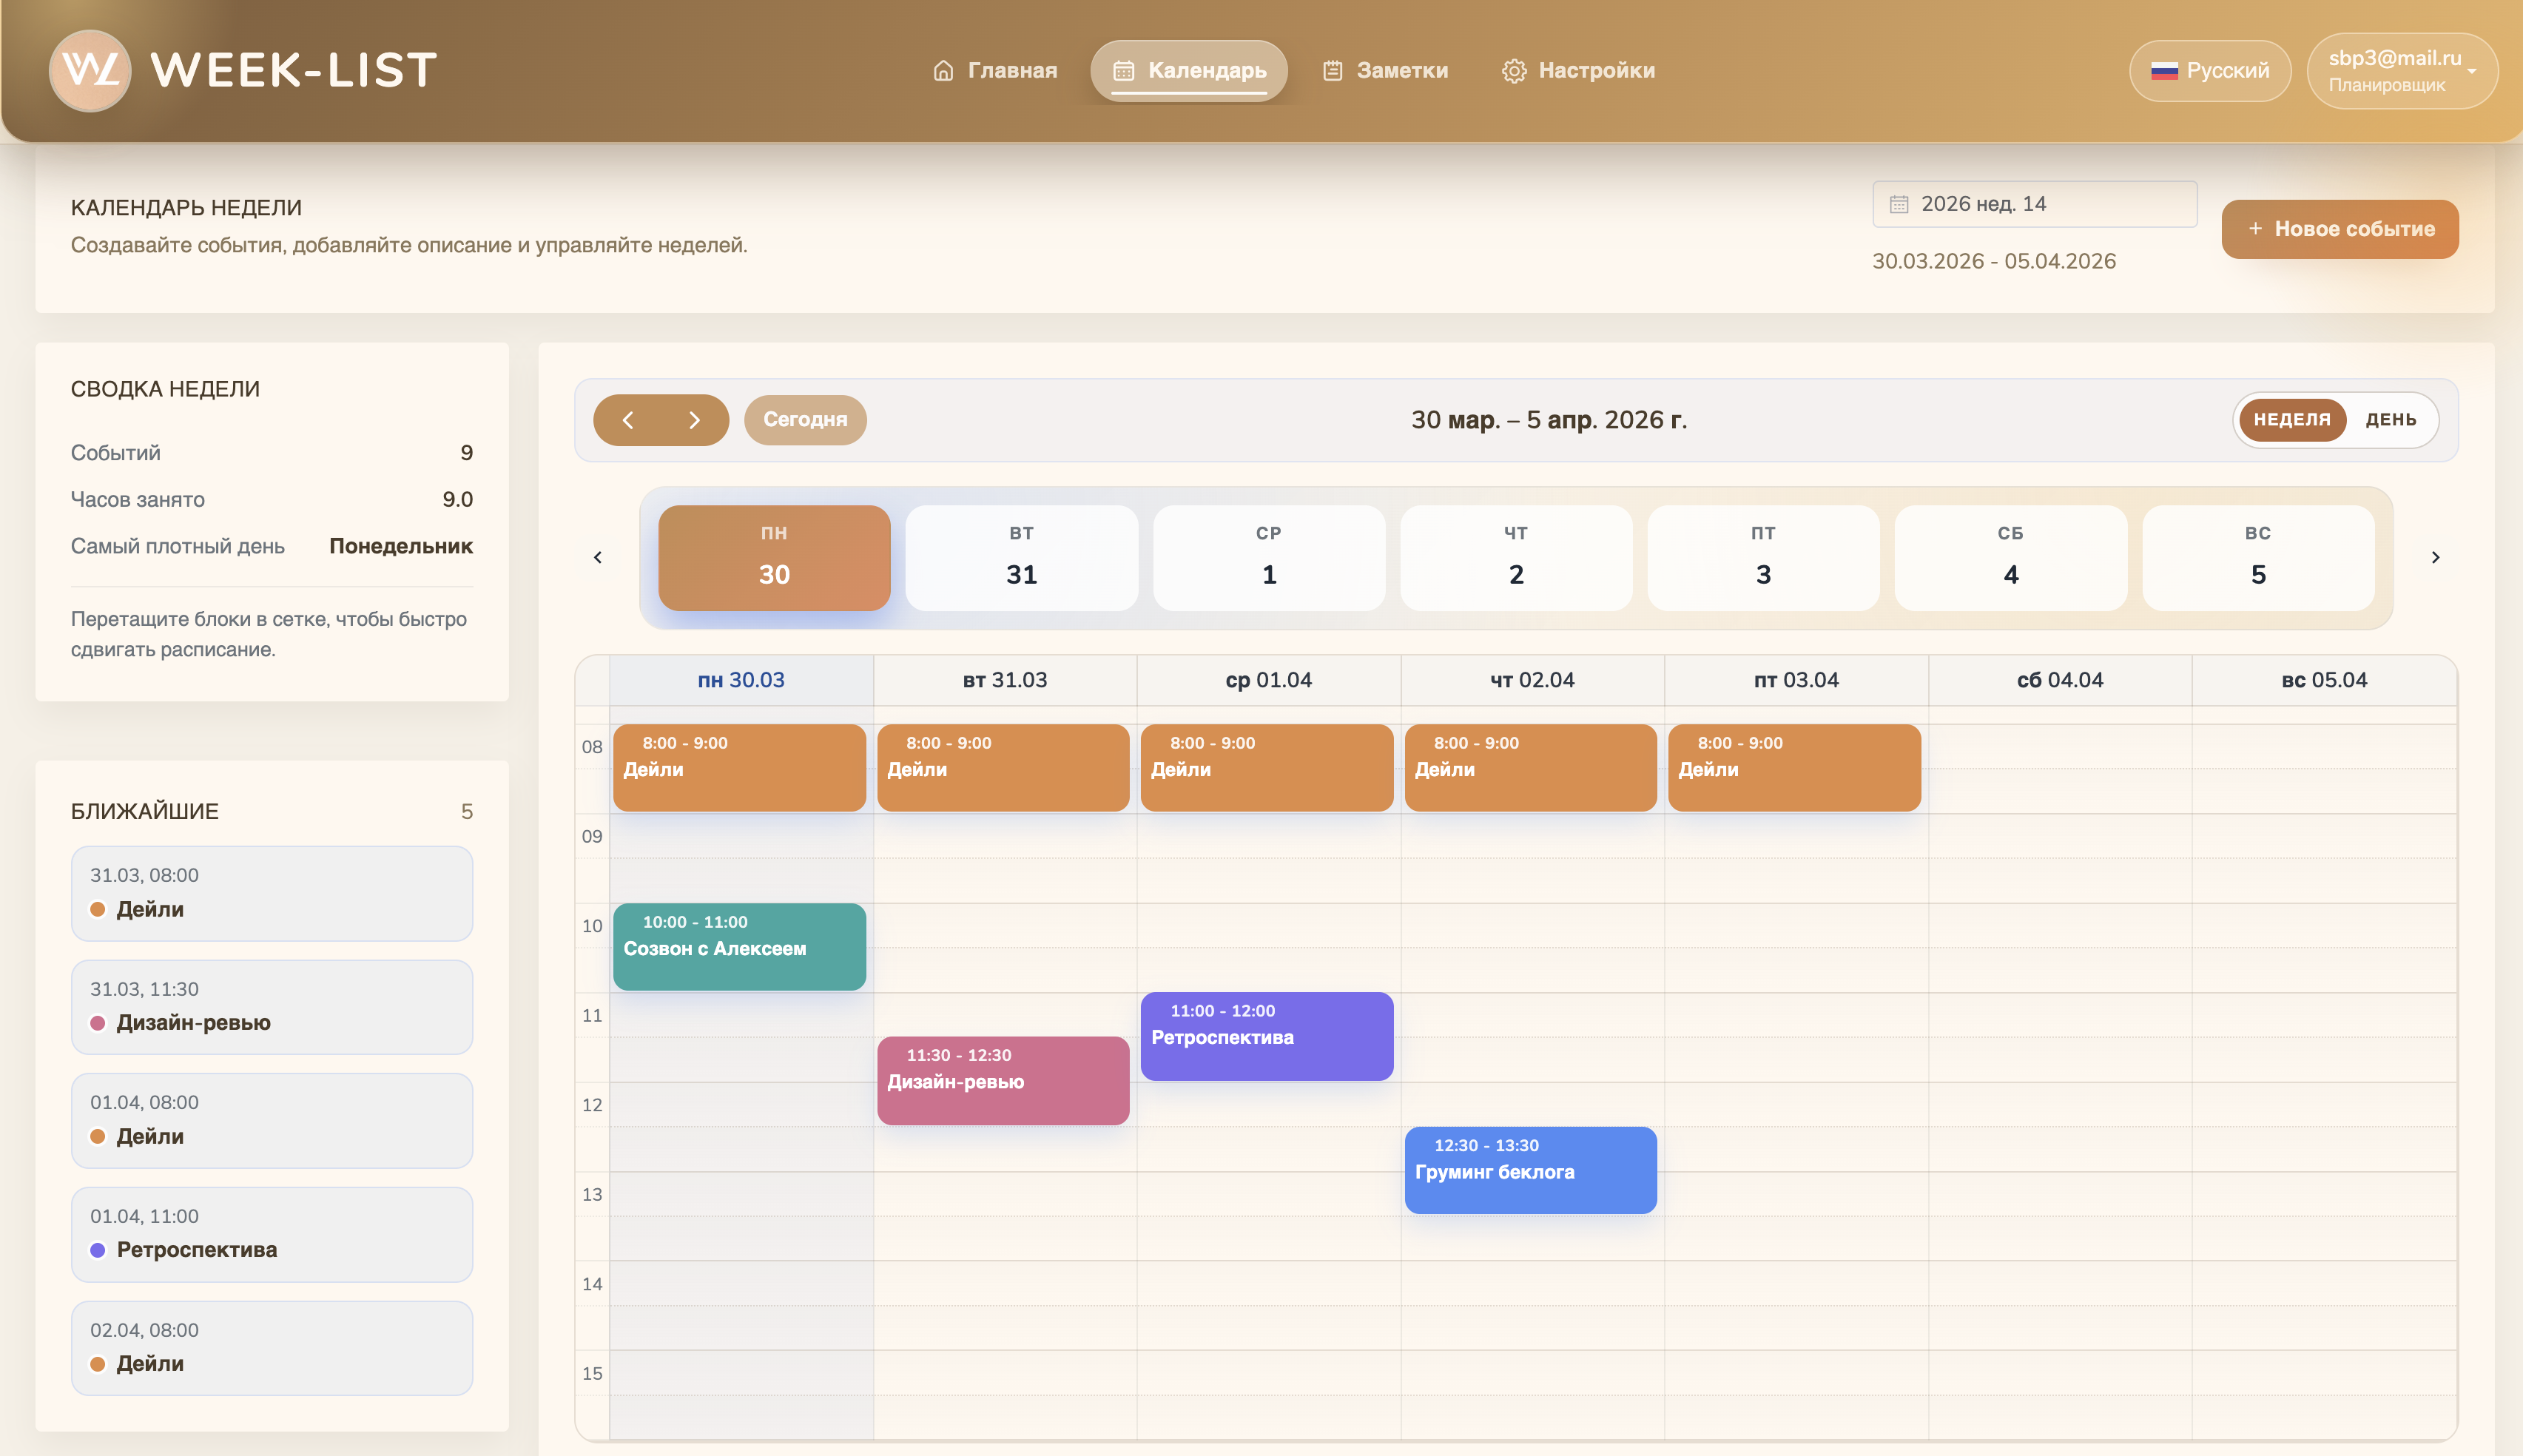Open the 2026 нед. 14 week picker
This screenshot has height=1456, width=2523.
tap(2034, 204)
